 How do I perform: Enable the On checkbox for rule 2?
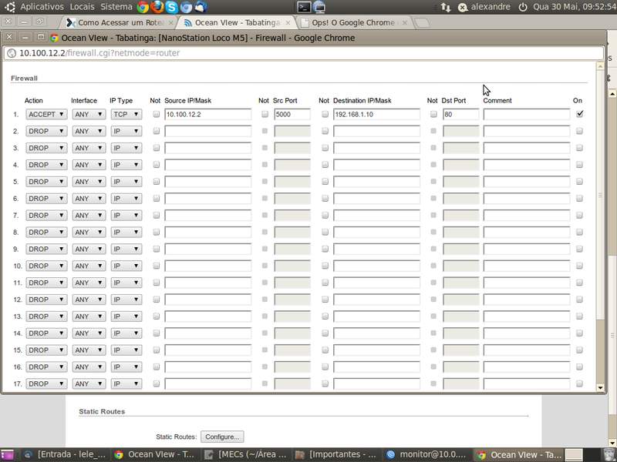[579, 131]
